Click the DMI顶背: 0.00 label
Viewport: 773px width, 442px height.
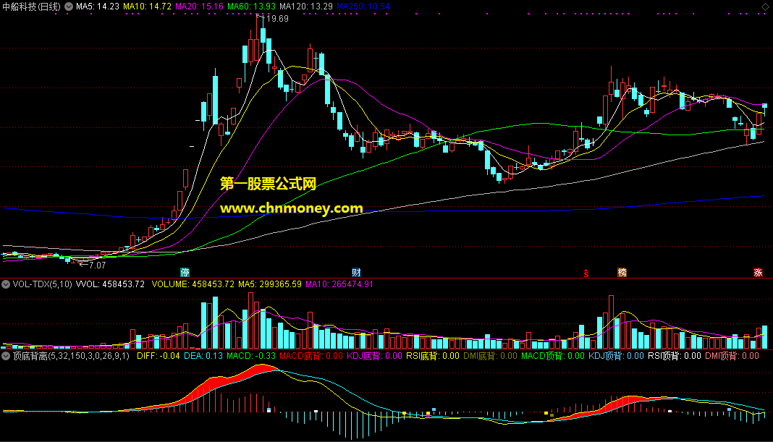click(732, 356)
